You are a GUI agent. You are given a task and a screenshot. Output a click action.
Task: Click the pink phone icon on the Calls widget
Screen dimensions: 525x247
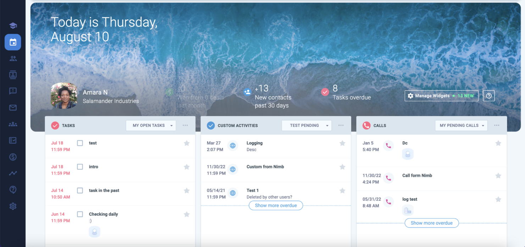click(366, 125)
